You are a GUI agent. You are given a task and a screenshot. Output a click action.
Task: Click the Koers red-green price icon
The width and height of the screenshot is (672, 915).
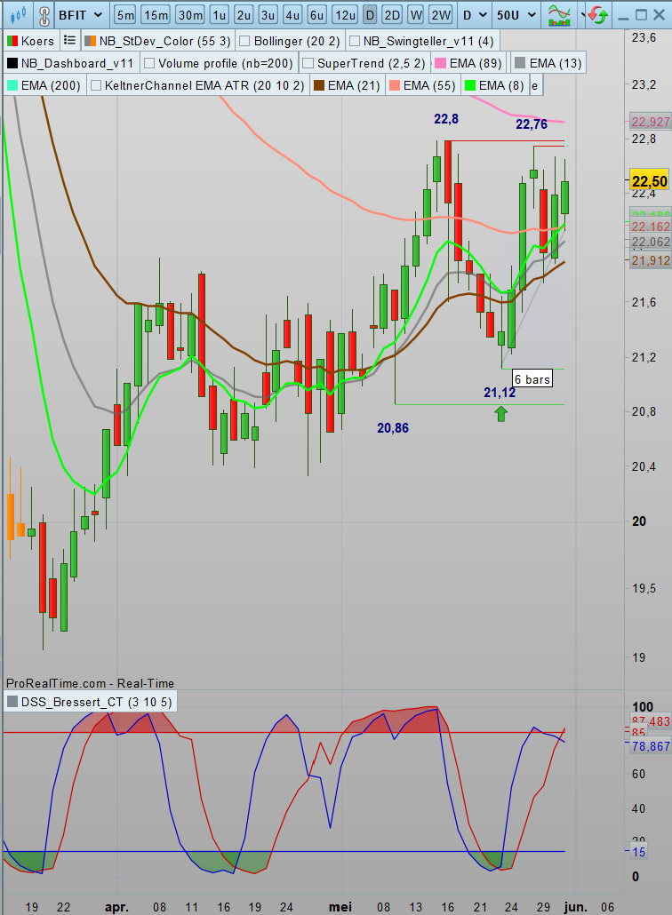tap(12, 41)
